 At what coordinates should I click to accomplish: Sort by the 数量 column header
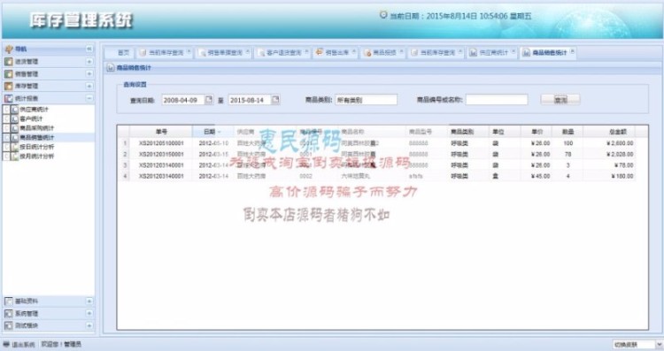coord(567,132)
